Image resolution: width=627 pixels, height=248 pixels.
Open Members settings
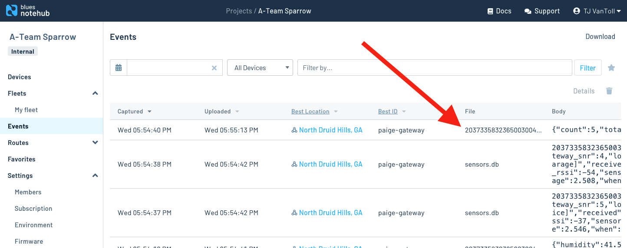click(28, 192)
